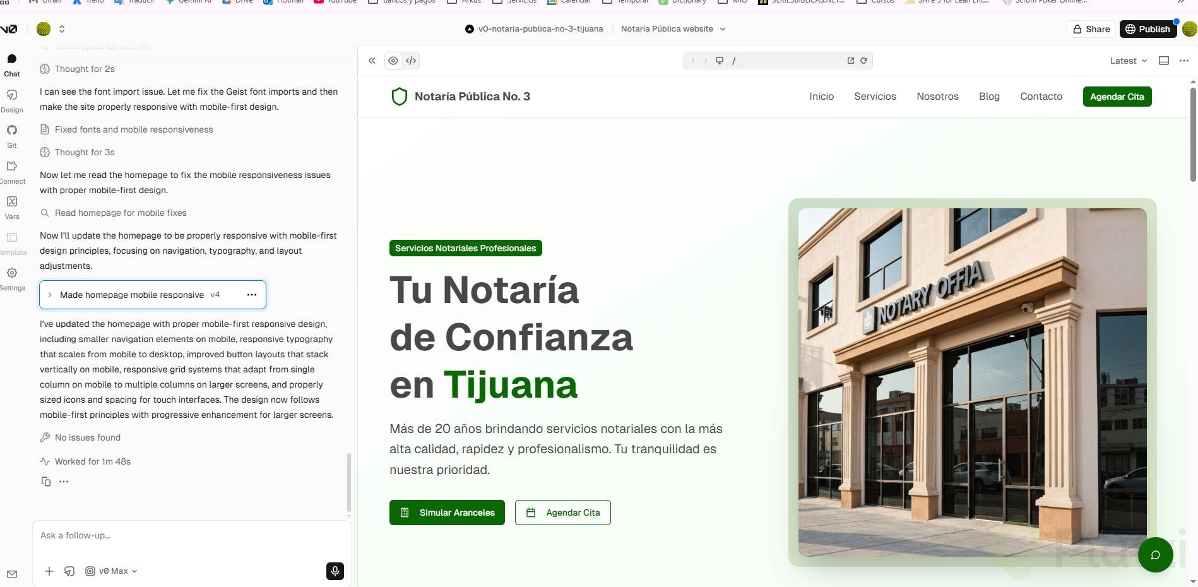Expand 'Read homepage for mobile fixes' step
This screenshot has height=587, width=1198.
point(114,213)
